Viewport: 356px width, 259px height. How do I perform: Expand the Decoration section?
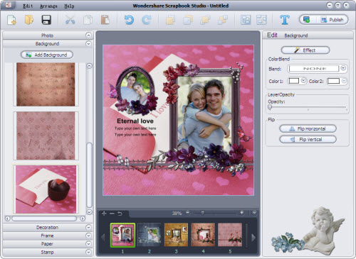click(88, 227)
